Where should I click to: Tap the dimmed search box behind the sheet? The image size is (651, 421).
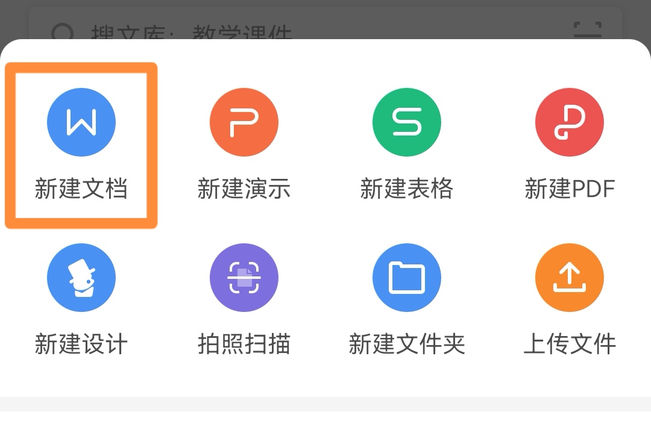[325, 23]
